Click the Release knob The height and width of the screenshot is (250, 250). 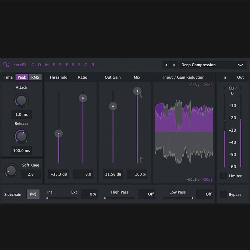22,136
